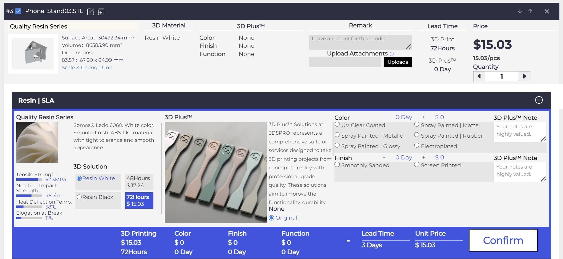Move model up with the up arrow icon
Screen dimensions: 563x259
[530, 11]
